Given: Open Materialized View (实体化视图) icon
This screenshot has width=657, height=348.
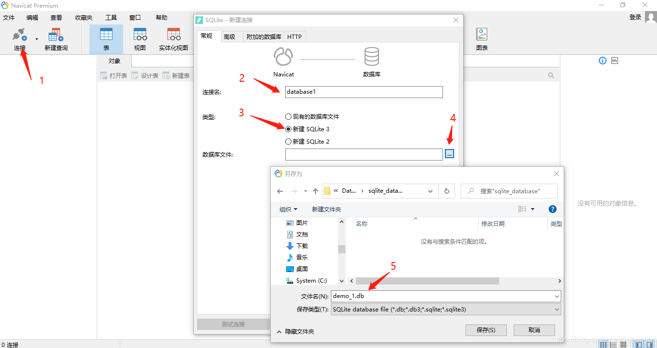Looking at the screenshot, I should click(174, 39).
